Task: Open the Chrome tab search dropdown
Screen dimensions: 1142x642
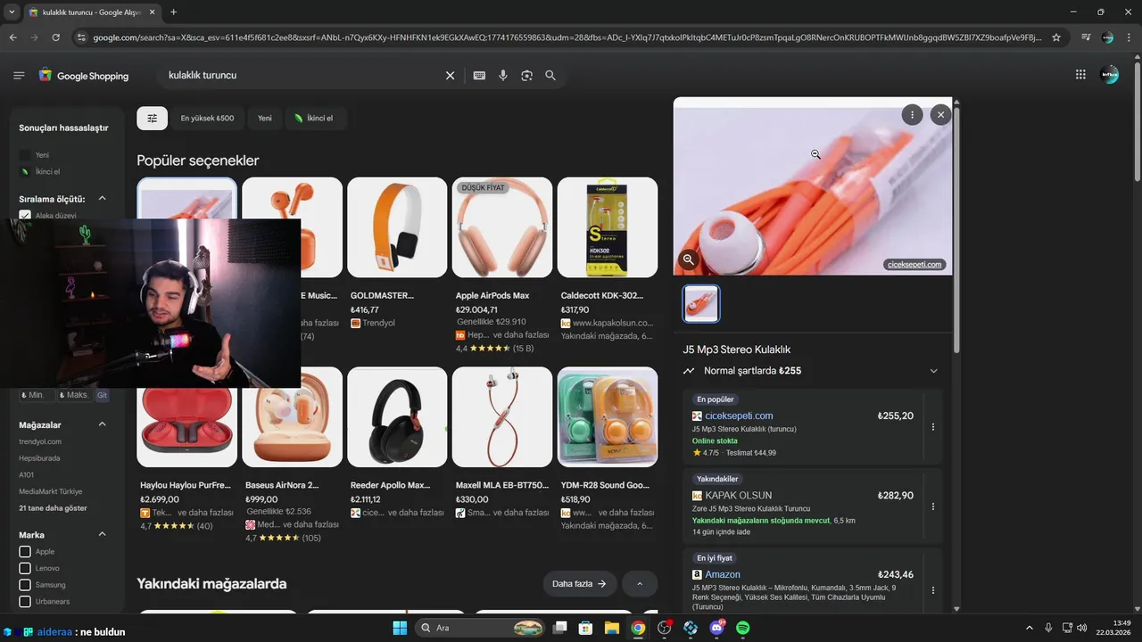Action: coord(11,12)
